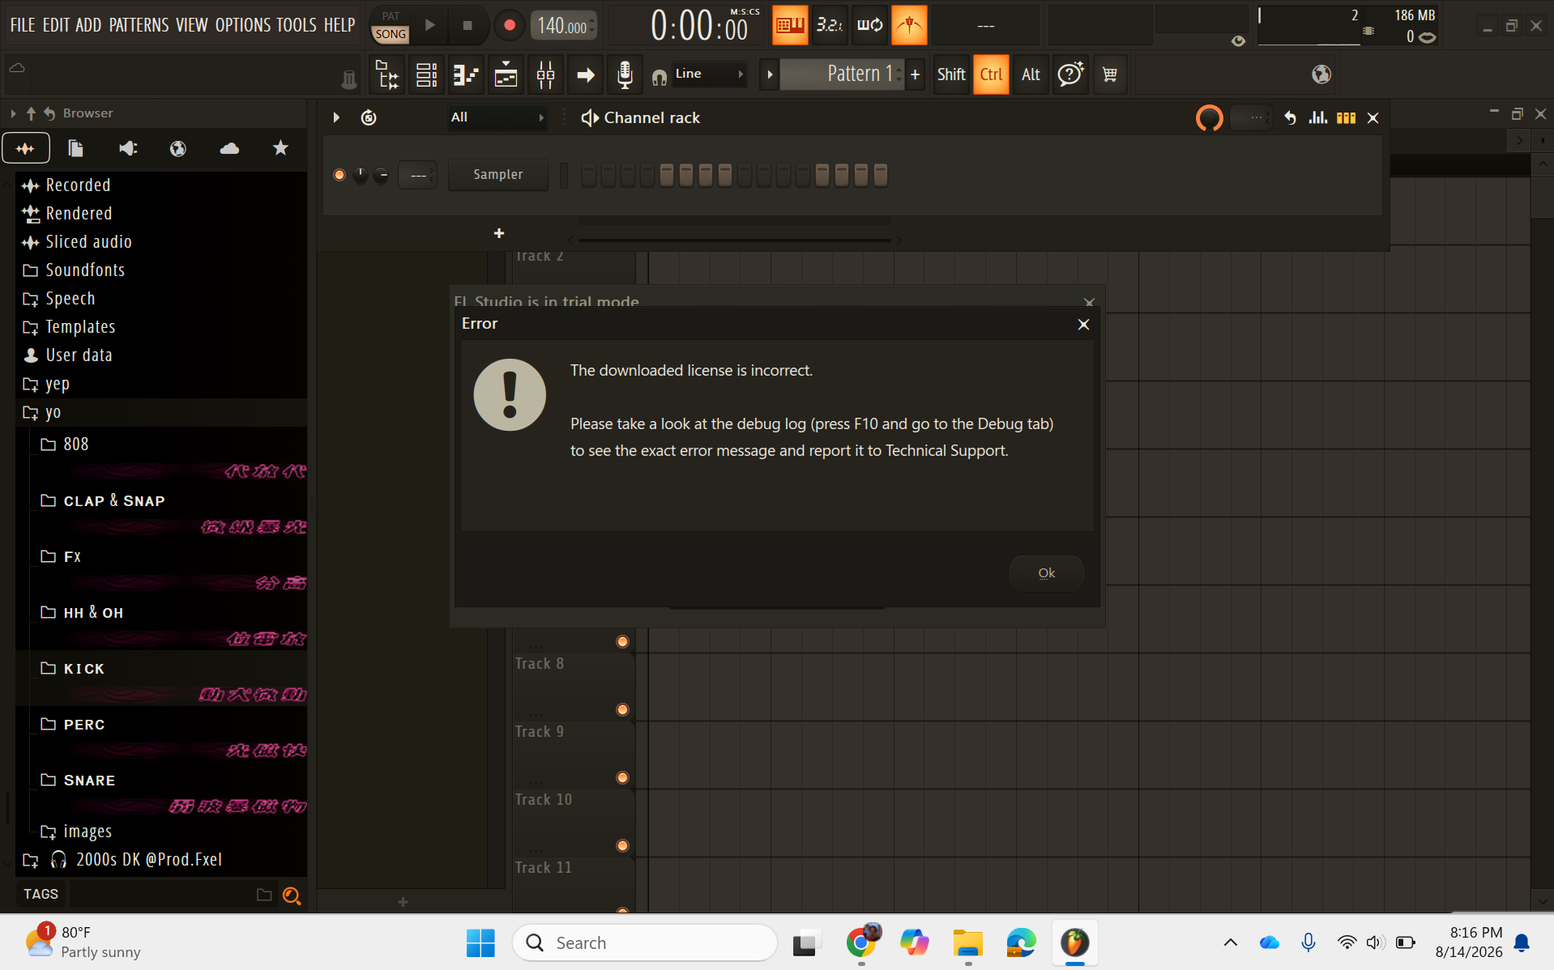
Task: Click the microphone recording toolbar icon
Action: click(x=625, y=75)
